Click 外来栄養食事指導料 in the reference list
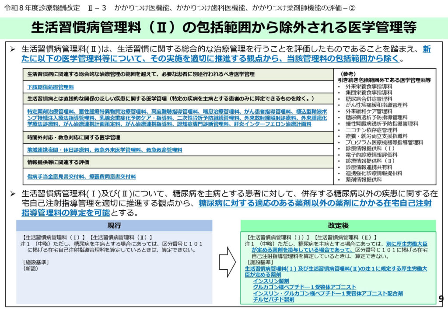Screen dimensions: 448x310 (x=368, y=87)
